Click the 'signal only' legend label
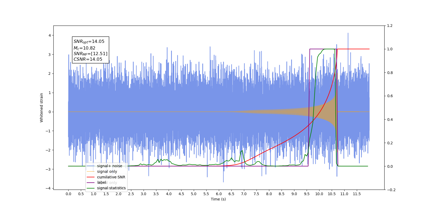 107,171
